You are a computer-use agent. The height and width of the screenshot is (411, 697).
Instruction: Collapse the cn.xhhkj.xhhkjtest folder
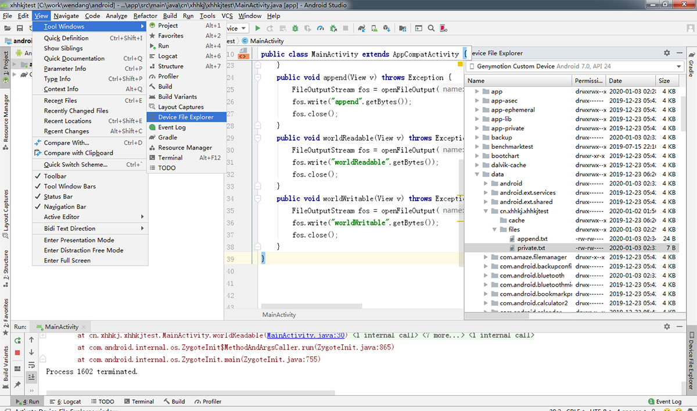(x=486, y=211)
